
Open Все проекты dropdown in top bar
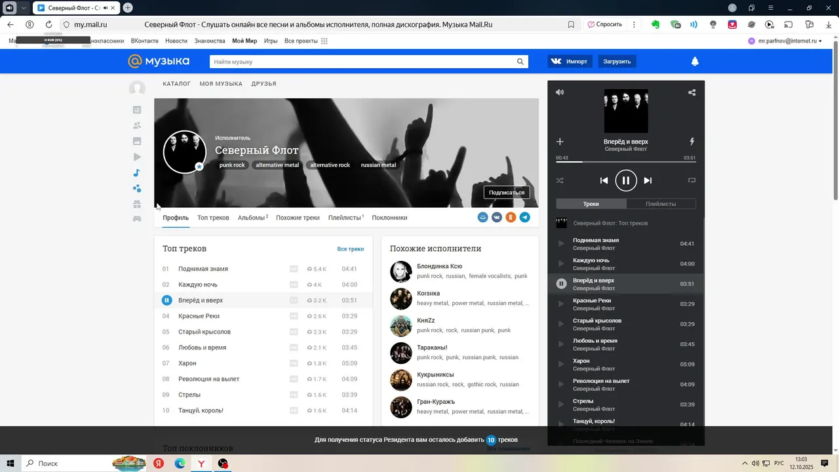306,41
